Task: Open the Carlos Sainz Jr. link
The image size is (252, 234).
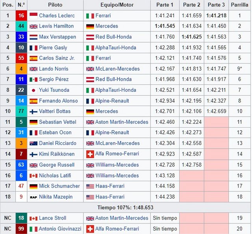Action: [57, 58]
